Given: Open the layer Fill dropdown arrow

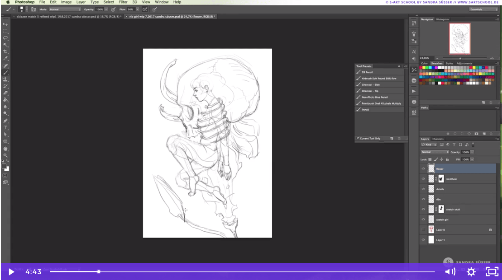Looking at the screenshot, I should point(472,159).
